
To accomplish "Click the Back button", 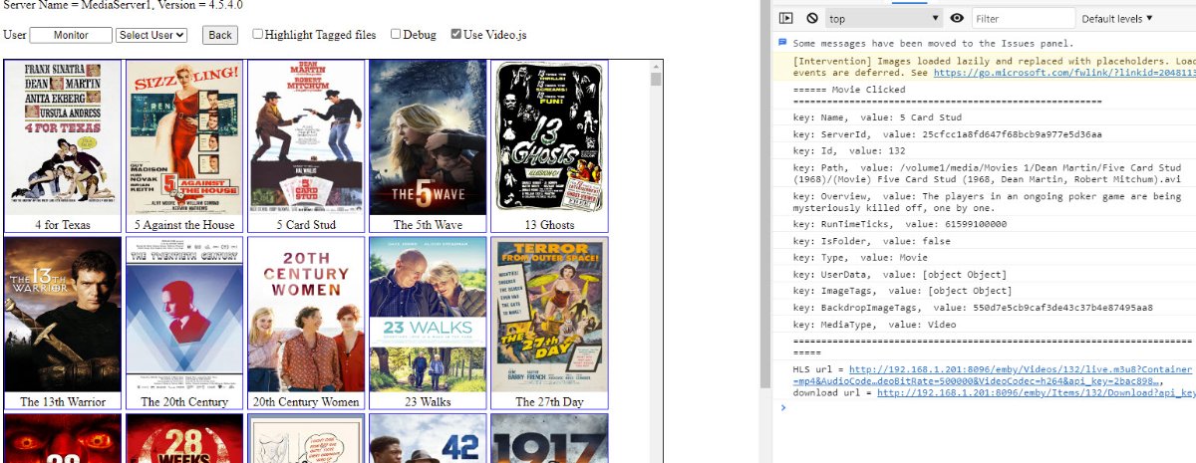I will coord(220,35).
